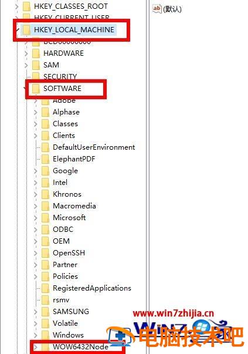Viewport: 248px width, 354px height.
Task: Click the ElephantPDF folder icon
Action: pos(45,159)
